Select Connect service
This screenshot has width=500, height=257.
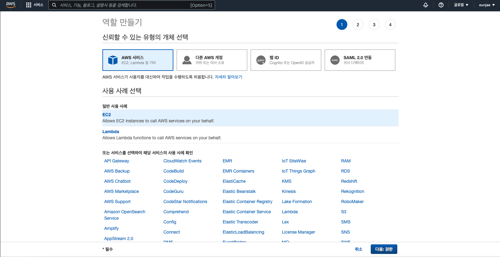coord(172,232)
